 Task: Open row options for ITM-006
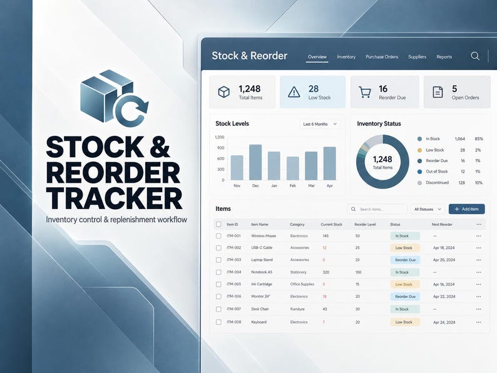coord(479,297)
